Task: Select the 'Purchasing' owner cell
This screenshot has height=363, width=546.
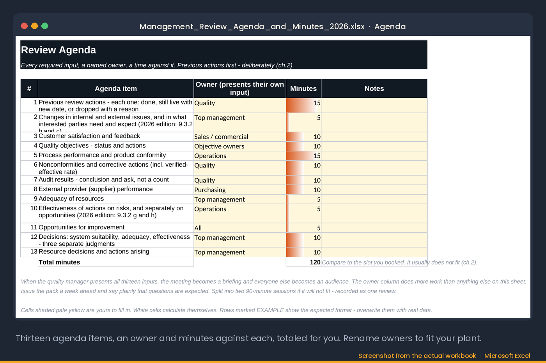Action: [x=240, y=190]
